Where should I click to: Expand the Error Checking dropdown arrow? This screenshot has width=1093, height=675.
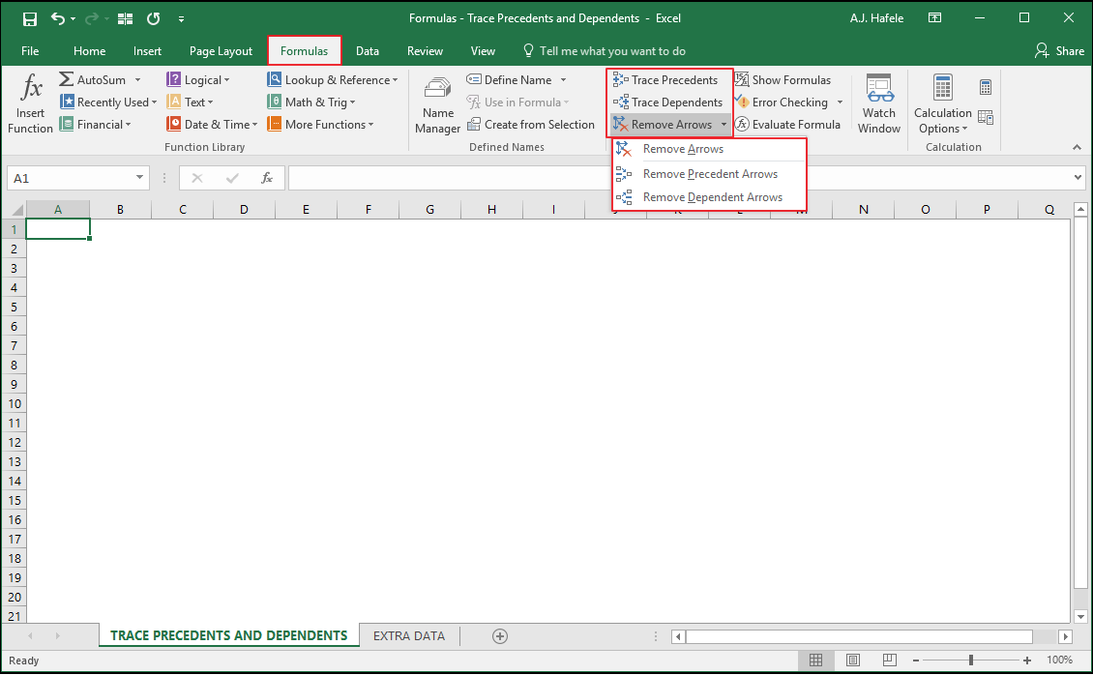point(840,102)
